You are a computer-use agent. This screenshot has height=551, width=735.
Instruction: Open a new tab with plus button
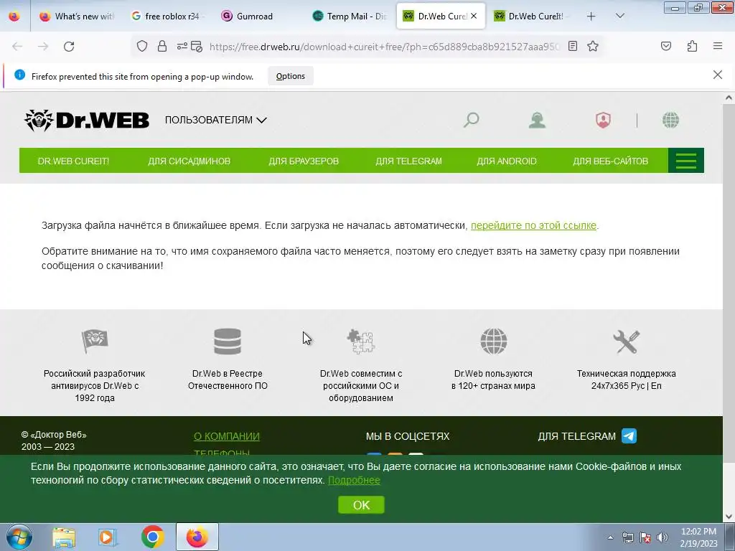click(591, 17)
